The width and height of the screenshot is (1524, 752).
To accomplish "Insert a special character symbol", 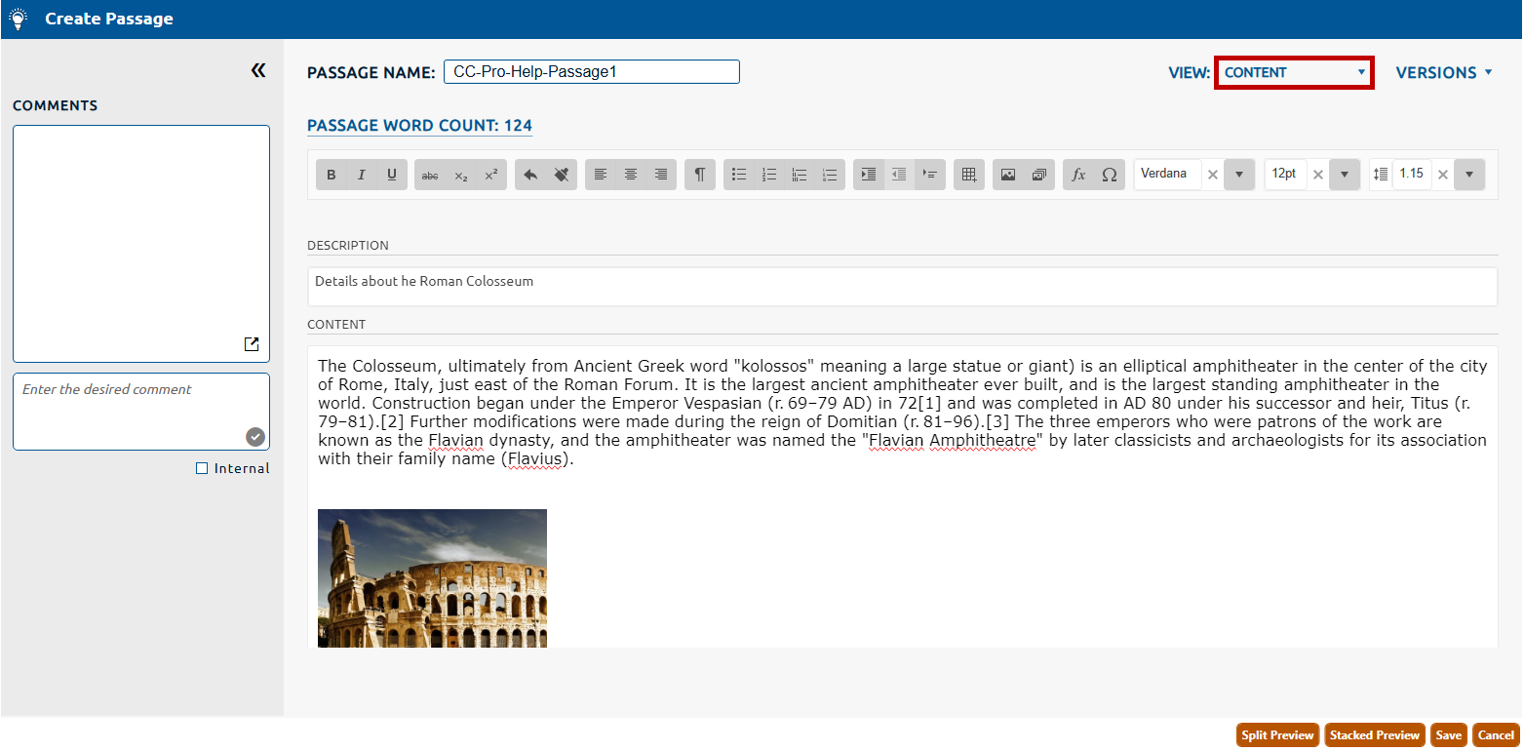I will click(x=1109, y=175).
